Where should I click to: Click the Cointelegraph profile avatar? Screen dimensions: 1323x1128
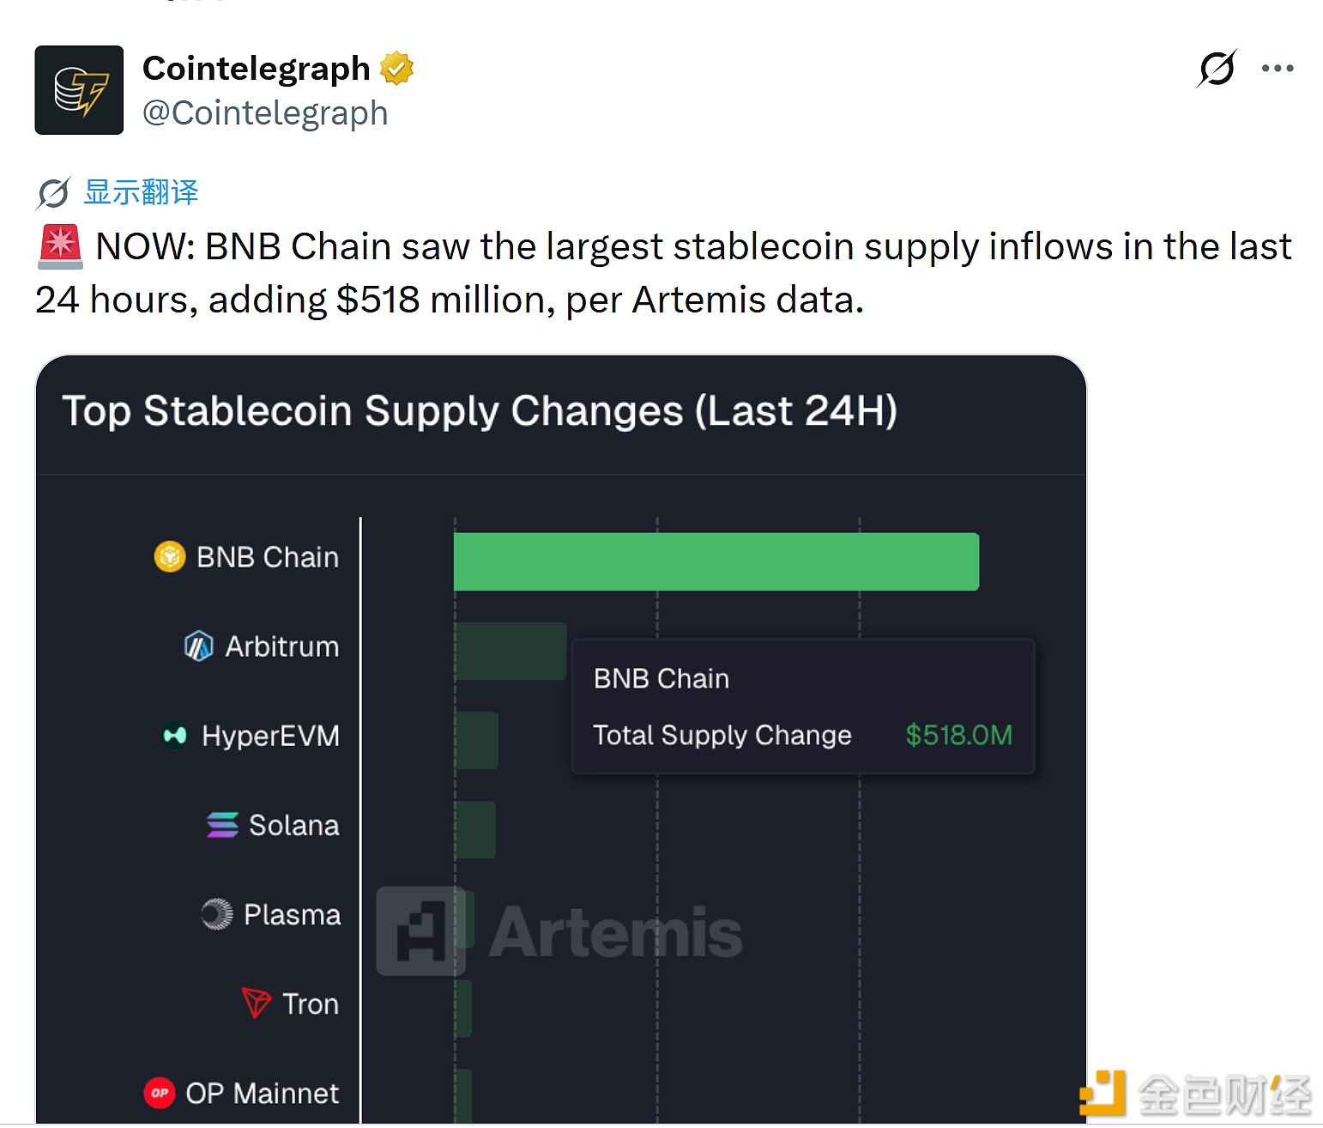click(x=79, y=90)
